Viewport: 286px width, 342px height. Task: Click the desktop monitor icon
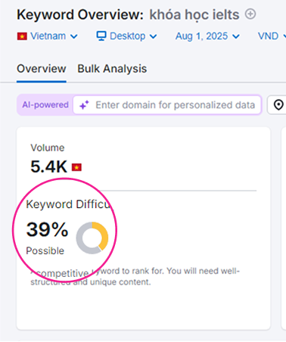coord(101,36)
